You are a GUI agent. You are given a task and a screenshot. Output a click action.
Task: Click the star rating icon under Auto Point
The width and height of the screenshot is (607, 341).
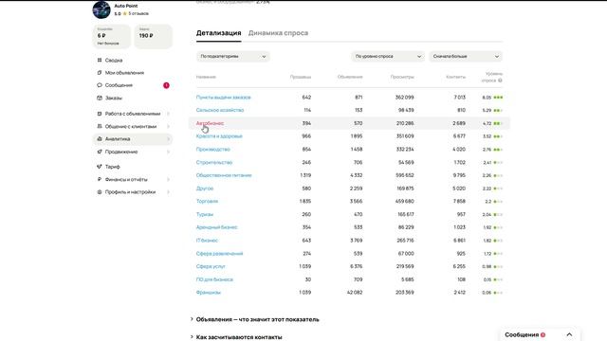(x=124, y=13)
